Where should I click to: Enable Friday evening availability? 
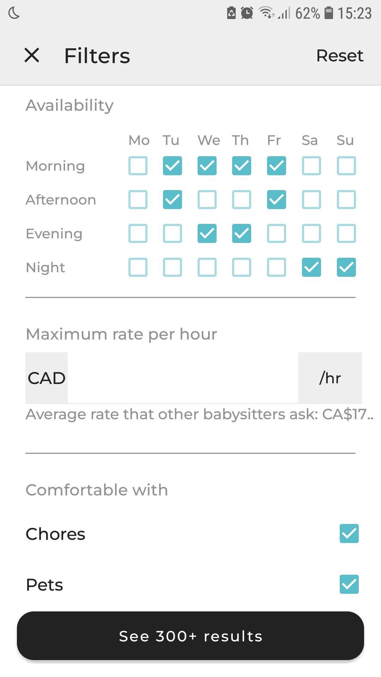(277, 233)
